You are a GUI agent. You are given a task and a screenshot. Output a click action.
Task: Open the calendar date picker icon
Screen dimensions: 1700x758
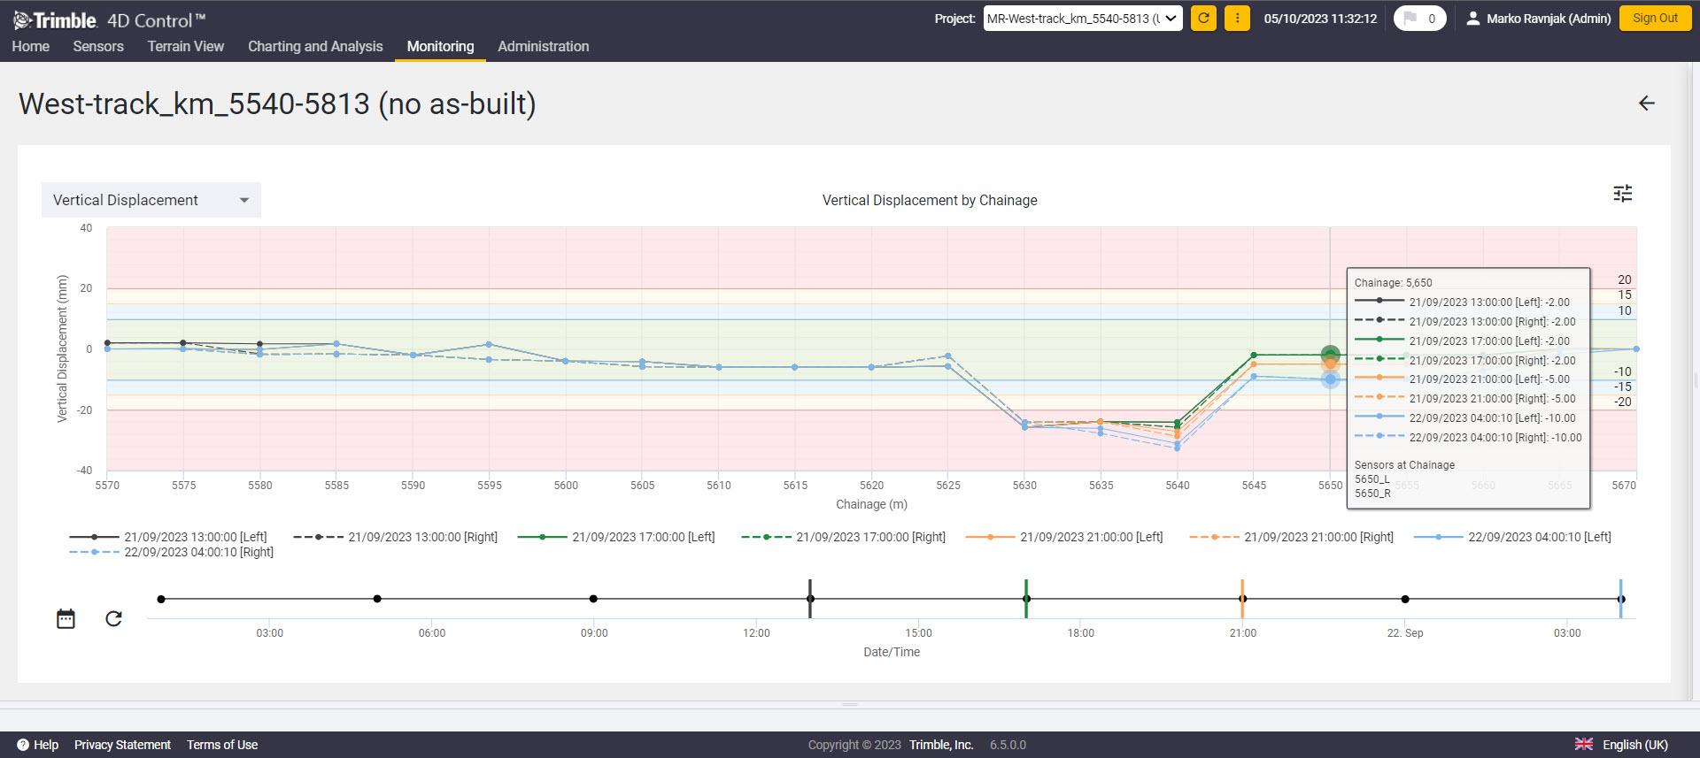click(66, 618)
